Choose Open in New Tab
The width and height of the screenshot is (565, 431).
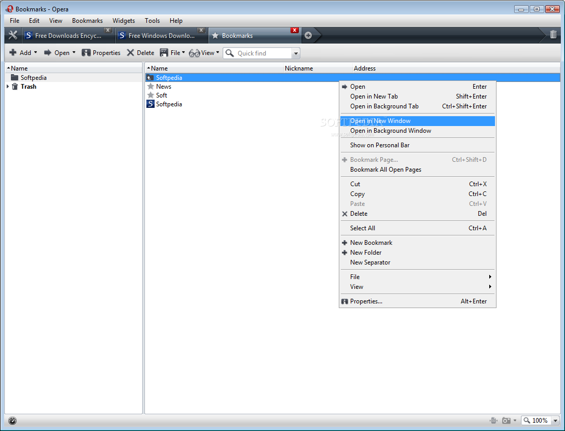tap(418, 96)
